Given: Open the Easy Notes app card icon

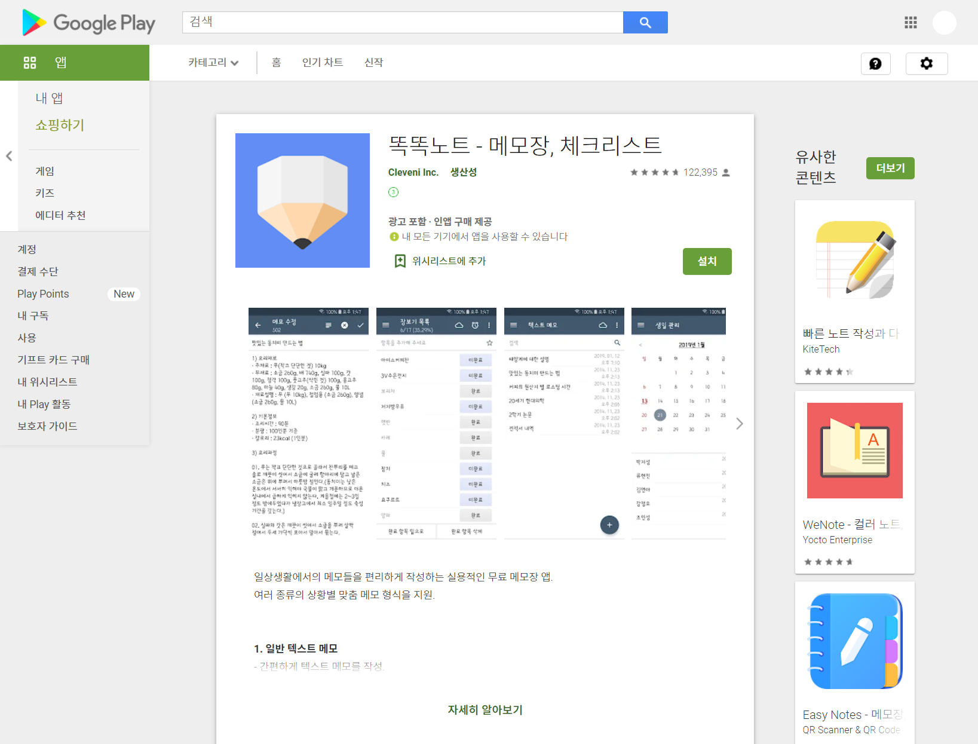Looking at the screenshot, I should tap(855, 641).
